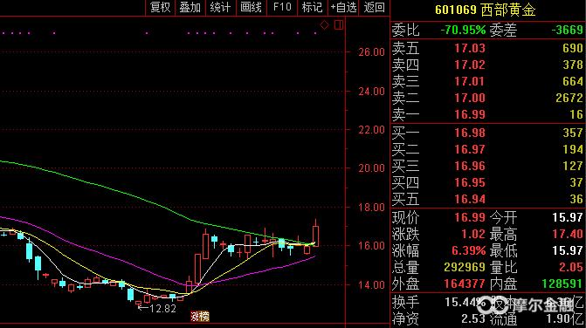
Task: Click 量比 value 2.05
Action: 570,267
